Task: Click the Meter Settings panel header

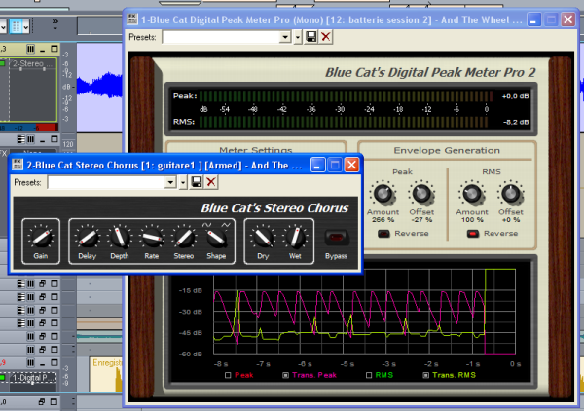Action: (255, 149)
